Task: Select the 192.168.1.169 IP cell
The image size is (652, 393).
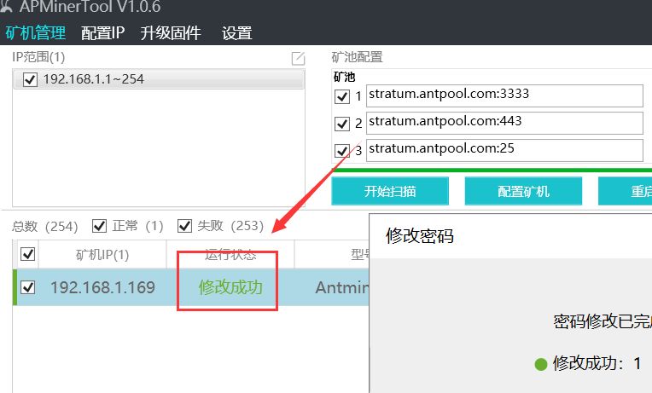Action: coord(102,287)
